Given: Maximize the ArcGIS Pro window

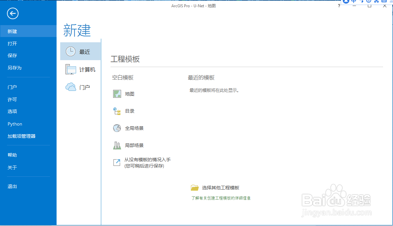Looking at the screenshot, I should click(x=370, y=6).
